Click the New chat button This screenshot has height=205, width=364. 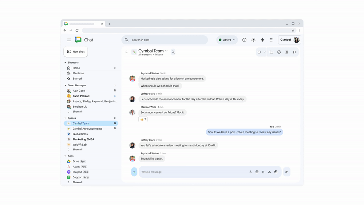tap(76, 52)
